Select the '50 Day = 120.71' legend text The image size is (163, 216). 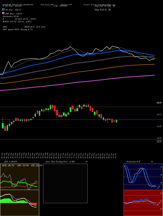(x=13, y=10)
